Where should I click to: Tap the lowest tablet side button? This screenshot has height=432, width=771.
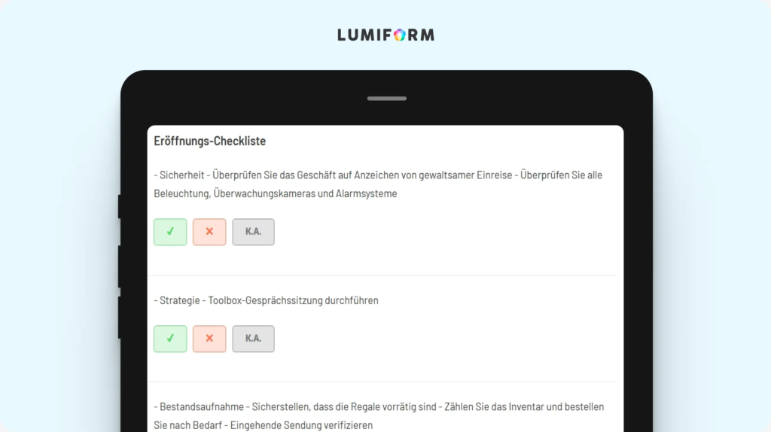[120, 317]
